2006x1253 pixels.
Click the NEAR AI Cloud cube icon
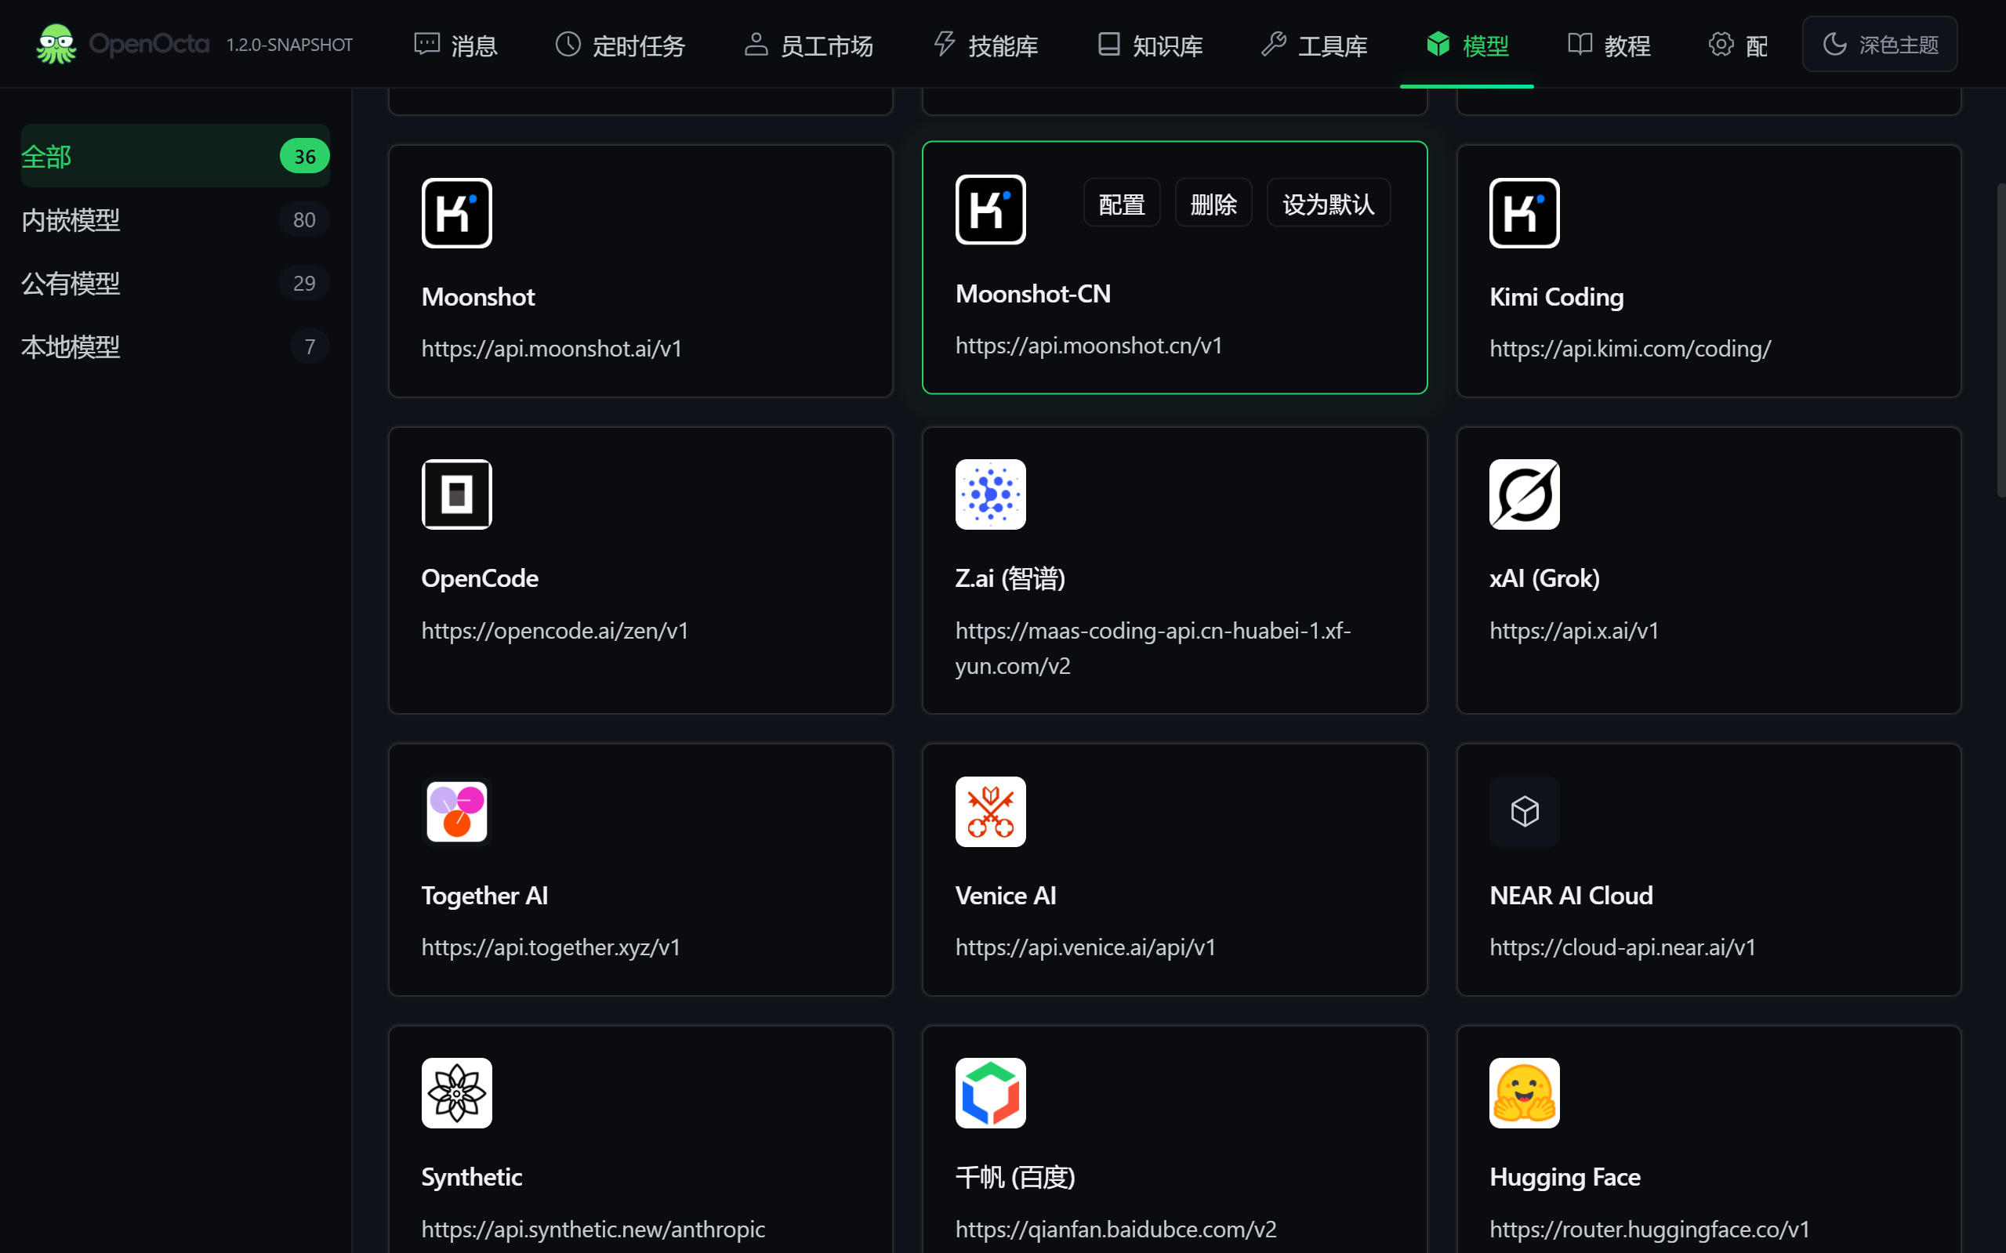click(x=1525, y=812)
